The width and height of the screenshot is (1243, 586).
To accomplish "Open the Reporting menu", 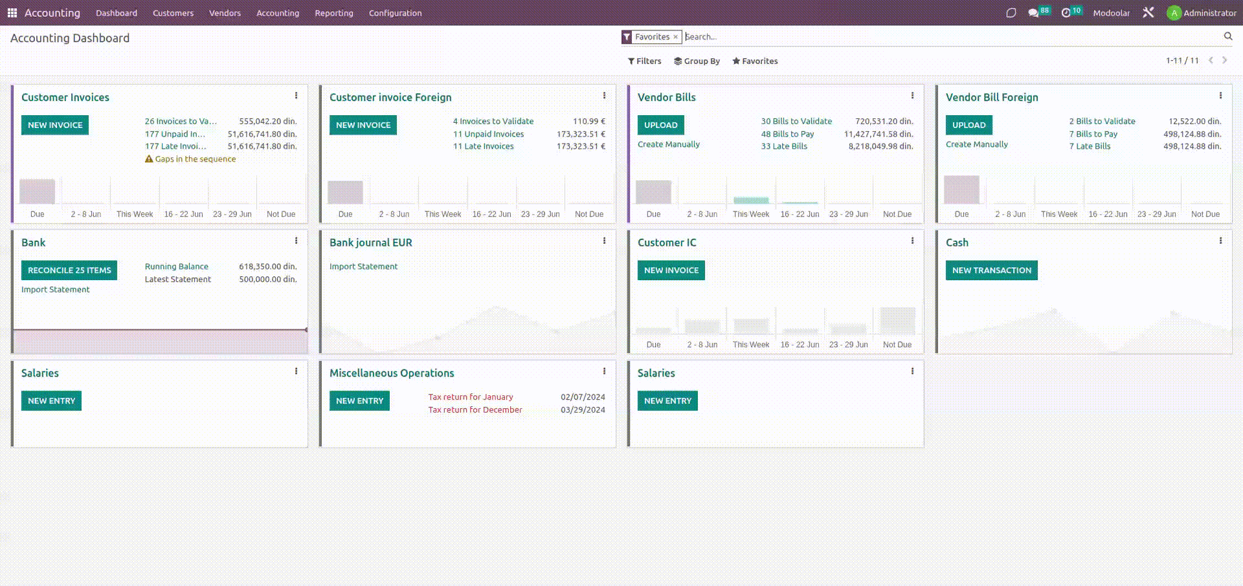I will [x=334, y=13].
